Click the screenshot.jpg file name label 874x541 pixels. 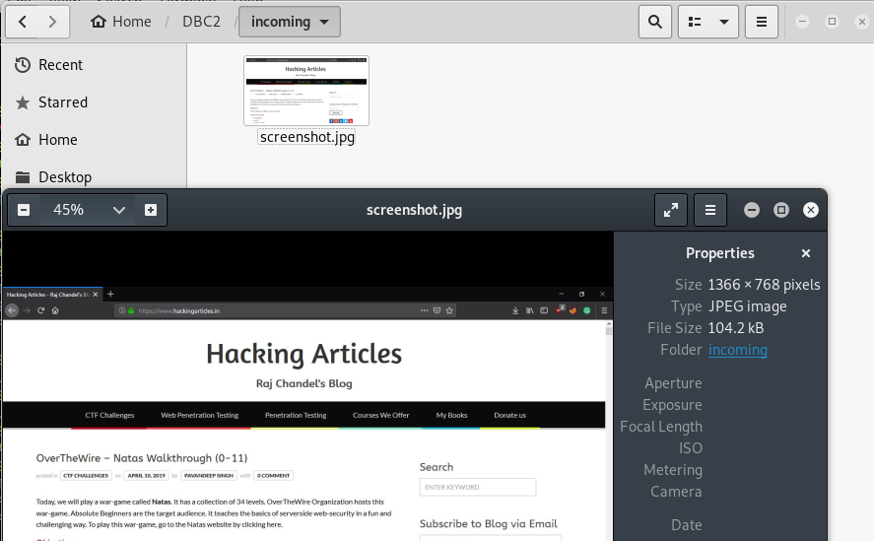click(306, 137)
